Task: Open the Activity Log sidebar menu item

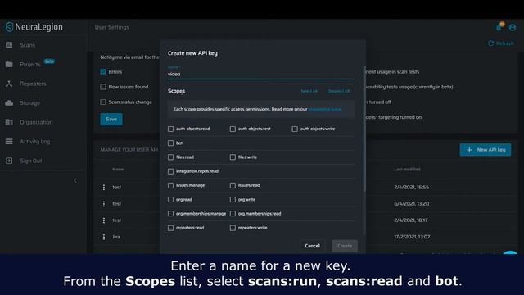Action: pyautogui.click(x=34, y=142)
